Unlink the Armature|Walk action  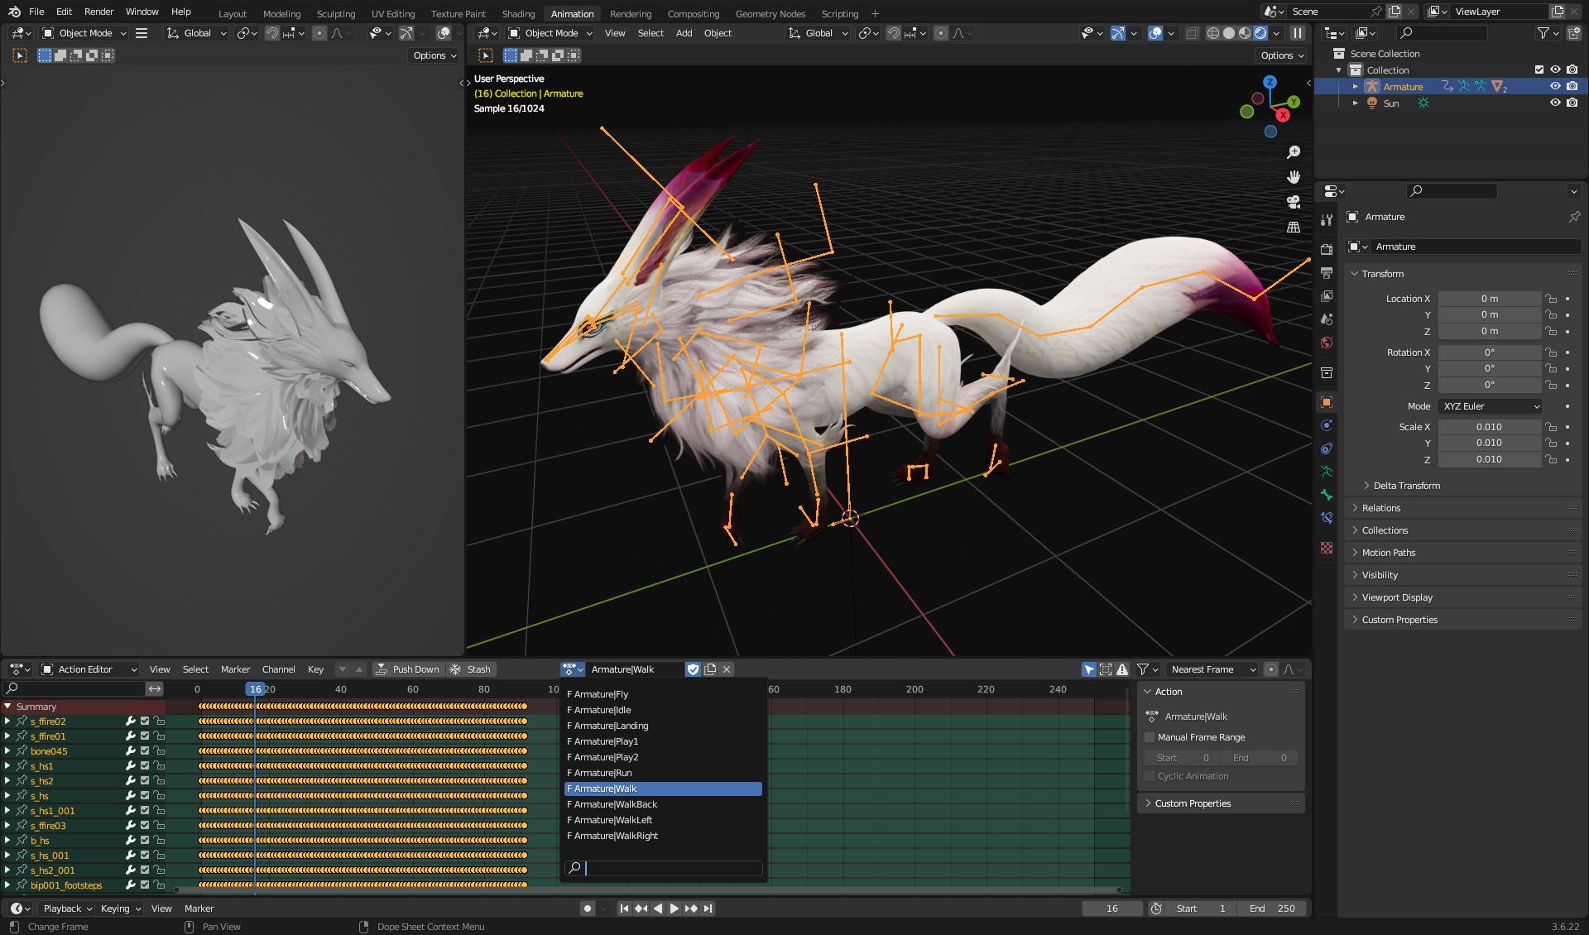point(727,669)
